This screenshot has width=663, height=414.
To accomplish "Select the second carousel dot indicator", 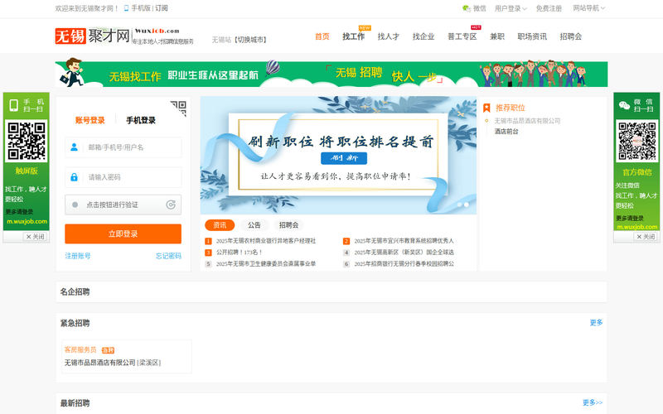I will (467, 205).
